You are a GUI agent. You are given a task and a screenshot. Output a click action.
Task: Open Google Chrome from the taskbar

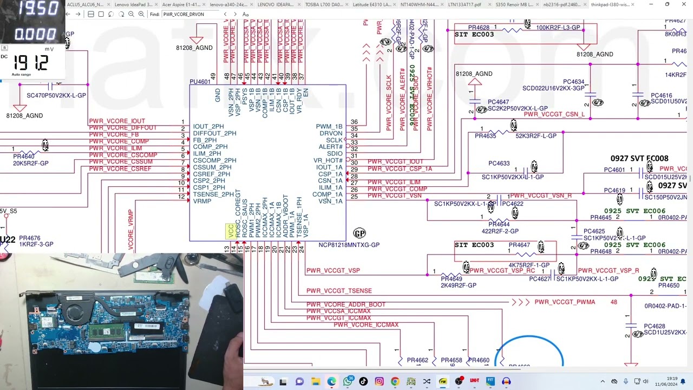395,381
